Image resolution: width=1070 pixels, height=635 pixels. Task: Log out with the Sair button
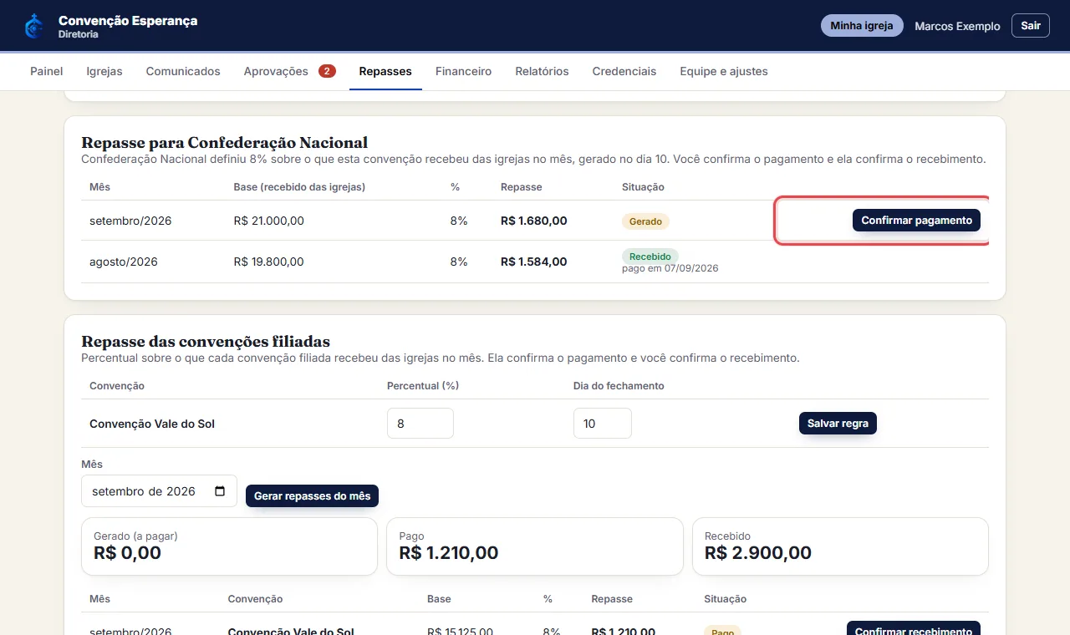1031,26
